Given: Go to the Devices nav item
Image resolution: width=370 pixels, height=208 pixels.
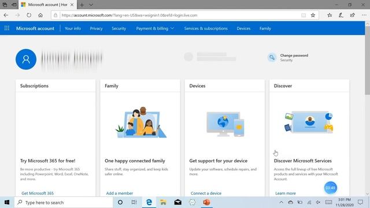Looking at the screenshot, I should pyautogui.click(x=243, y=28).
